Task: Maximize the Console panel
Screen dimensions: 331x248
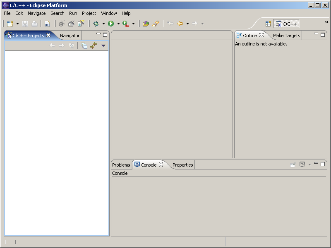Action: [x=323, y=164]
